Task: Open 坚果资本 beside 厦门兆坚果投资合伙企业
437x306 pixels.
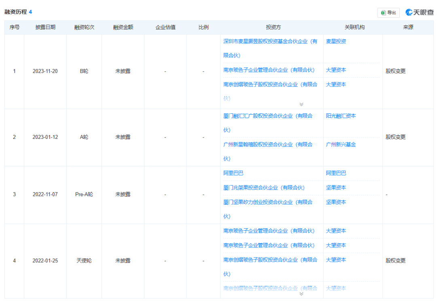Action: [x=336, y=187]
